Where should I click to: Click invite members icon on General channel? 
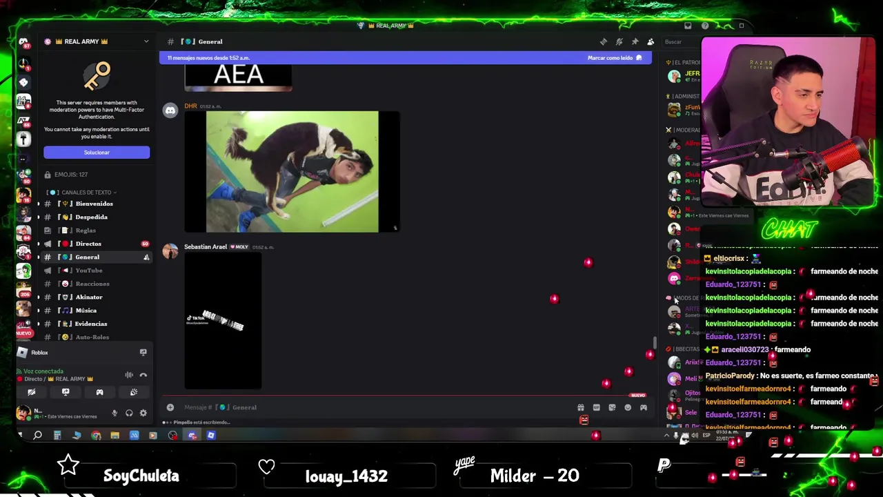146,257
